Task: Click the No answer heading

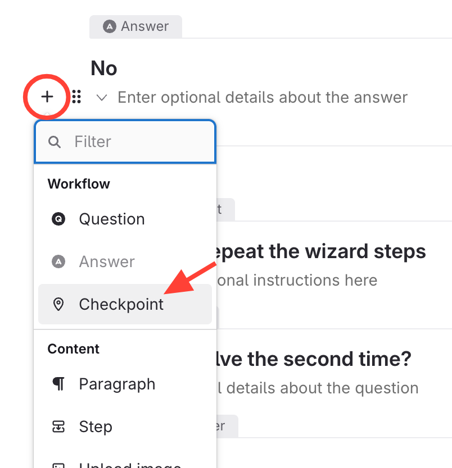Action: 104,68
